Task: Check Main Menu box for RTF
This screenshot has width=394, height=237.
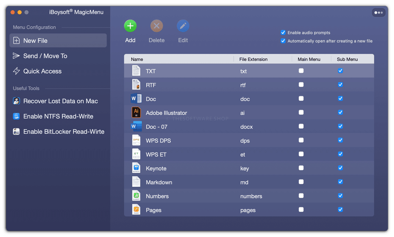Action: (301, 84)
